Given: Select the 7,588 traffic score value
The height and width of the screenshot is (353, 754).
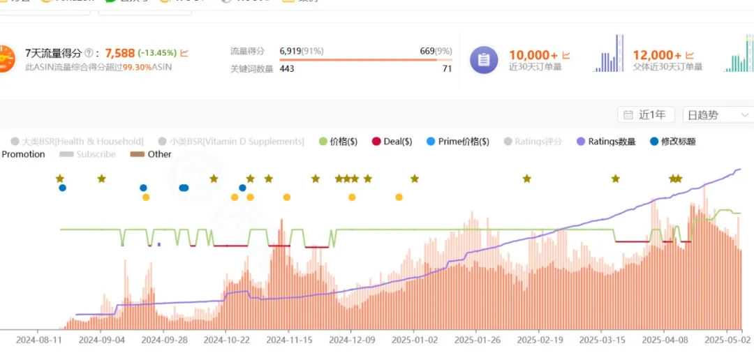Looking at the screenshot, I should point(120,53).
